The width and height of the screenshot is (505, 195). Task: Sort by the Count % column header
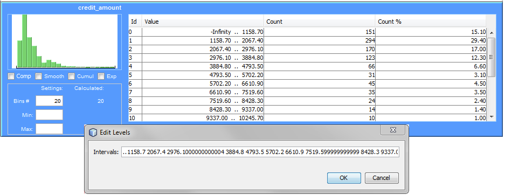click(431, 22)
